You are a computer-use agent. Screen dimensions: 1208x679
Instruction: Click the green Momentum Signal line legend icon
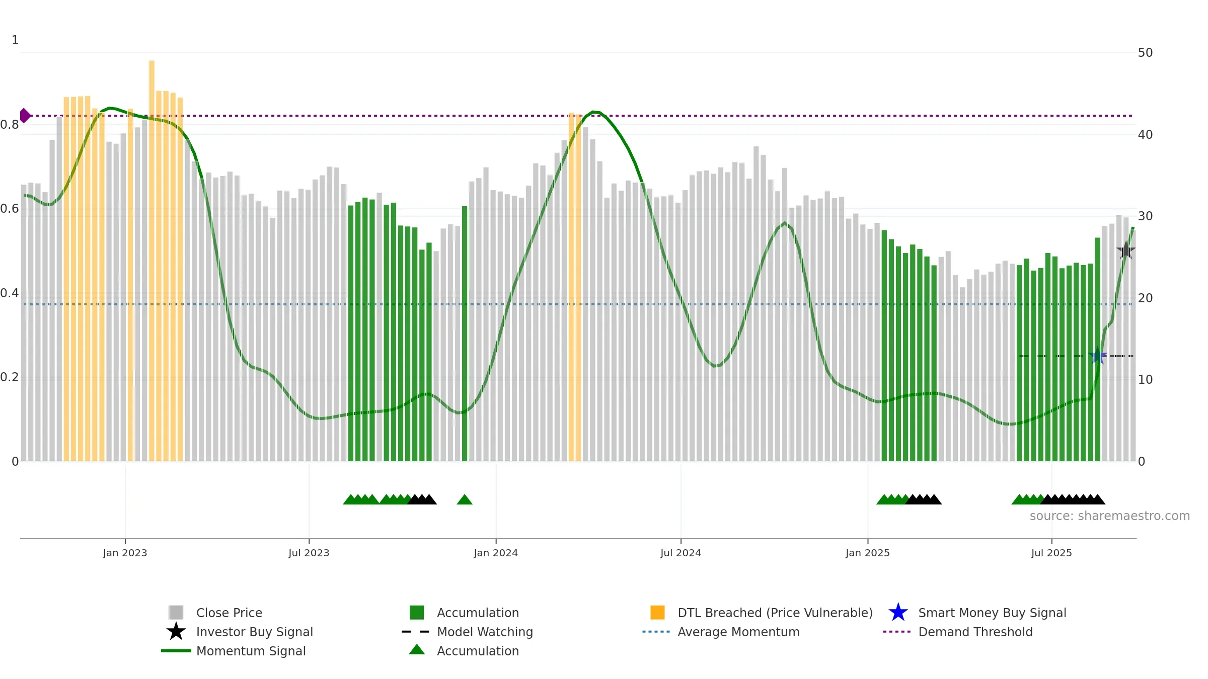[176, 650]
